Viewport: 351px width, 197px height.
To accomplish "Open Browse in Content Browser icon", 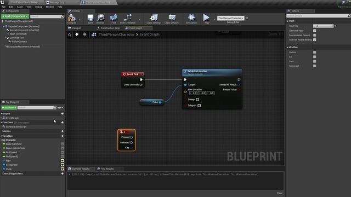I will 100,19.
